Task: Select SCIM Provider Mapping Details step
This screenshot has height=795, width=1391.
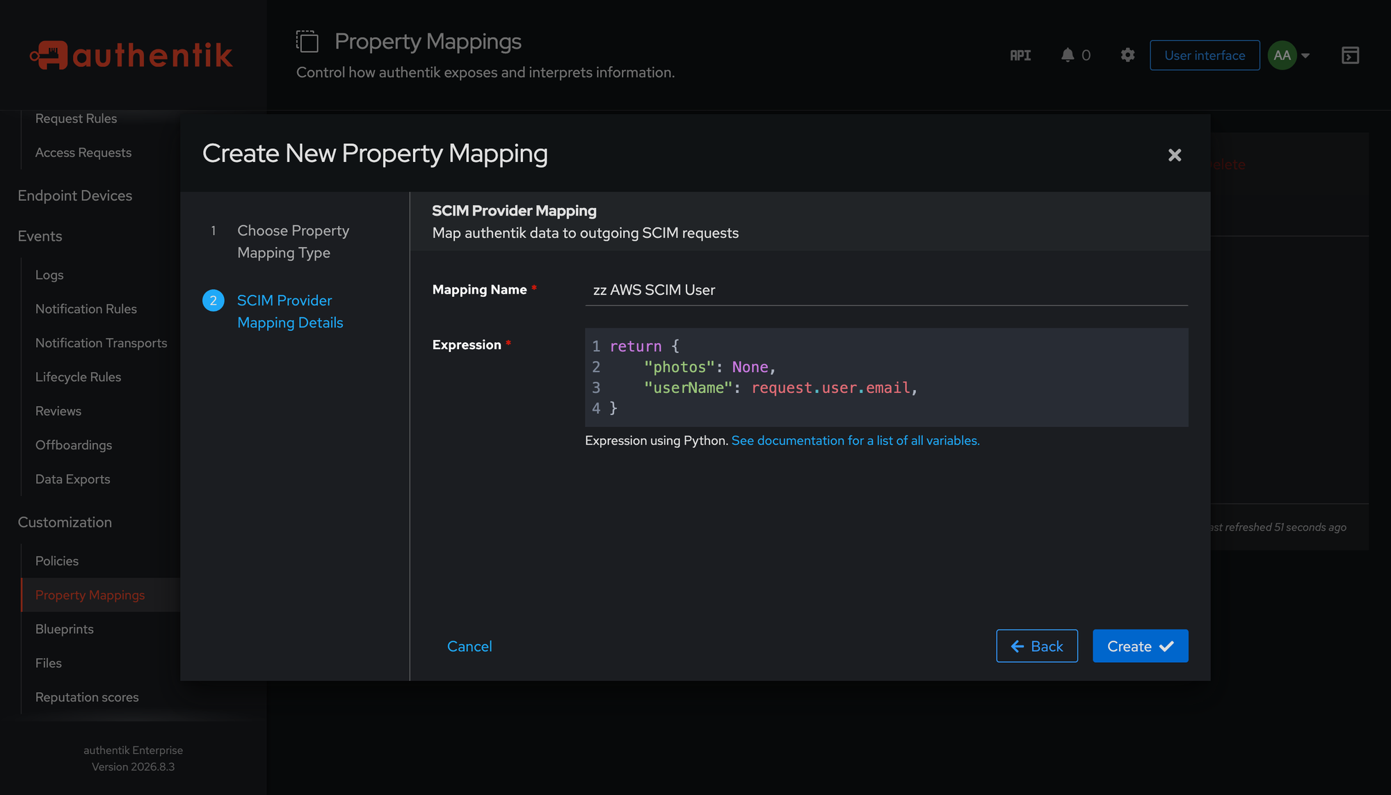Action: tap(290, 312)
